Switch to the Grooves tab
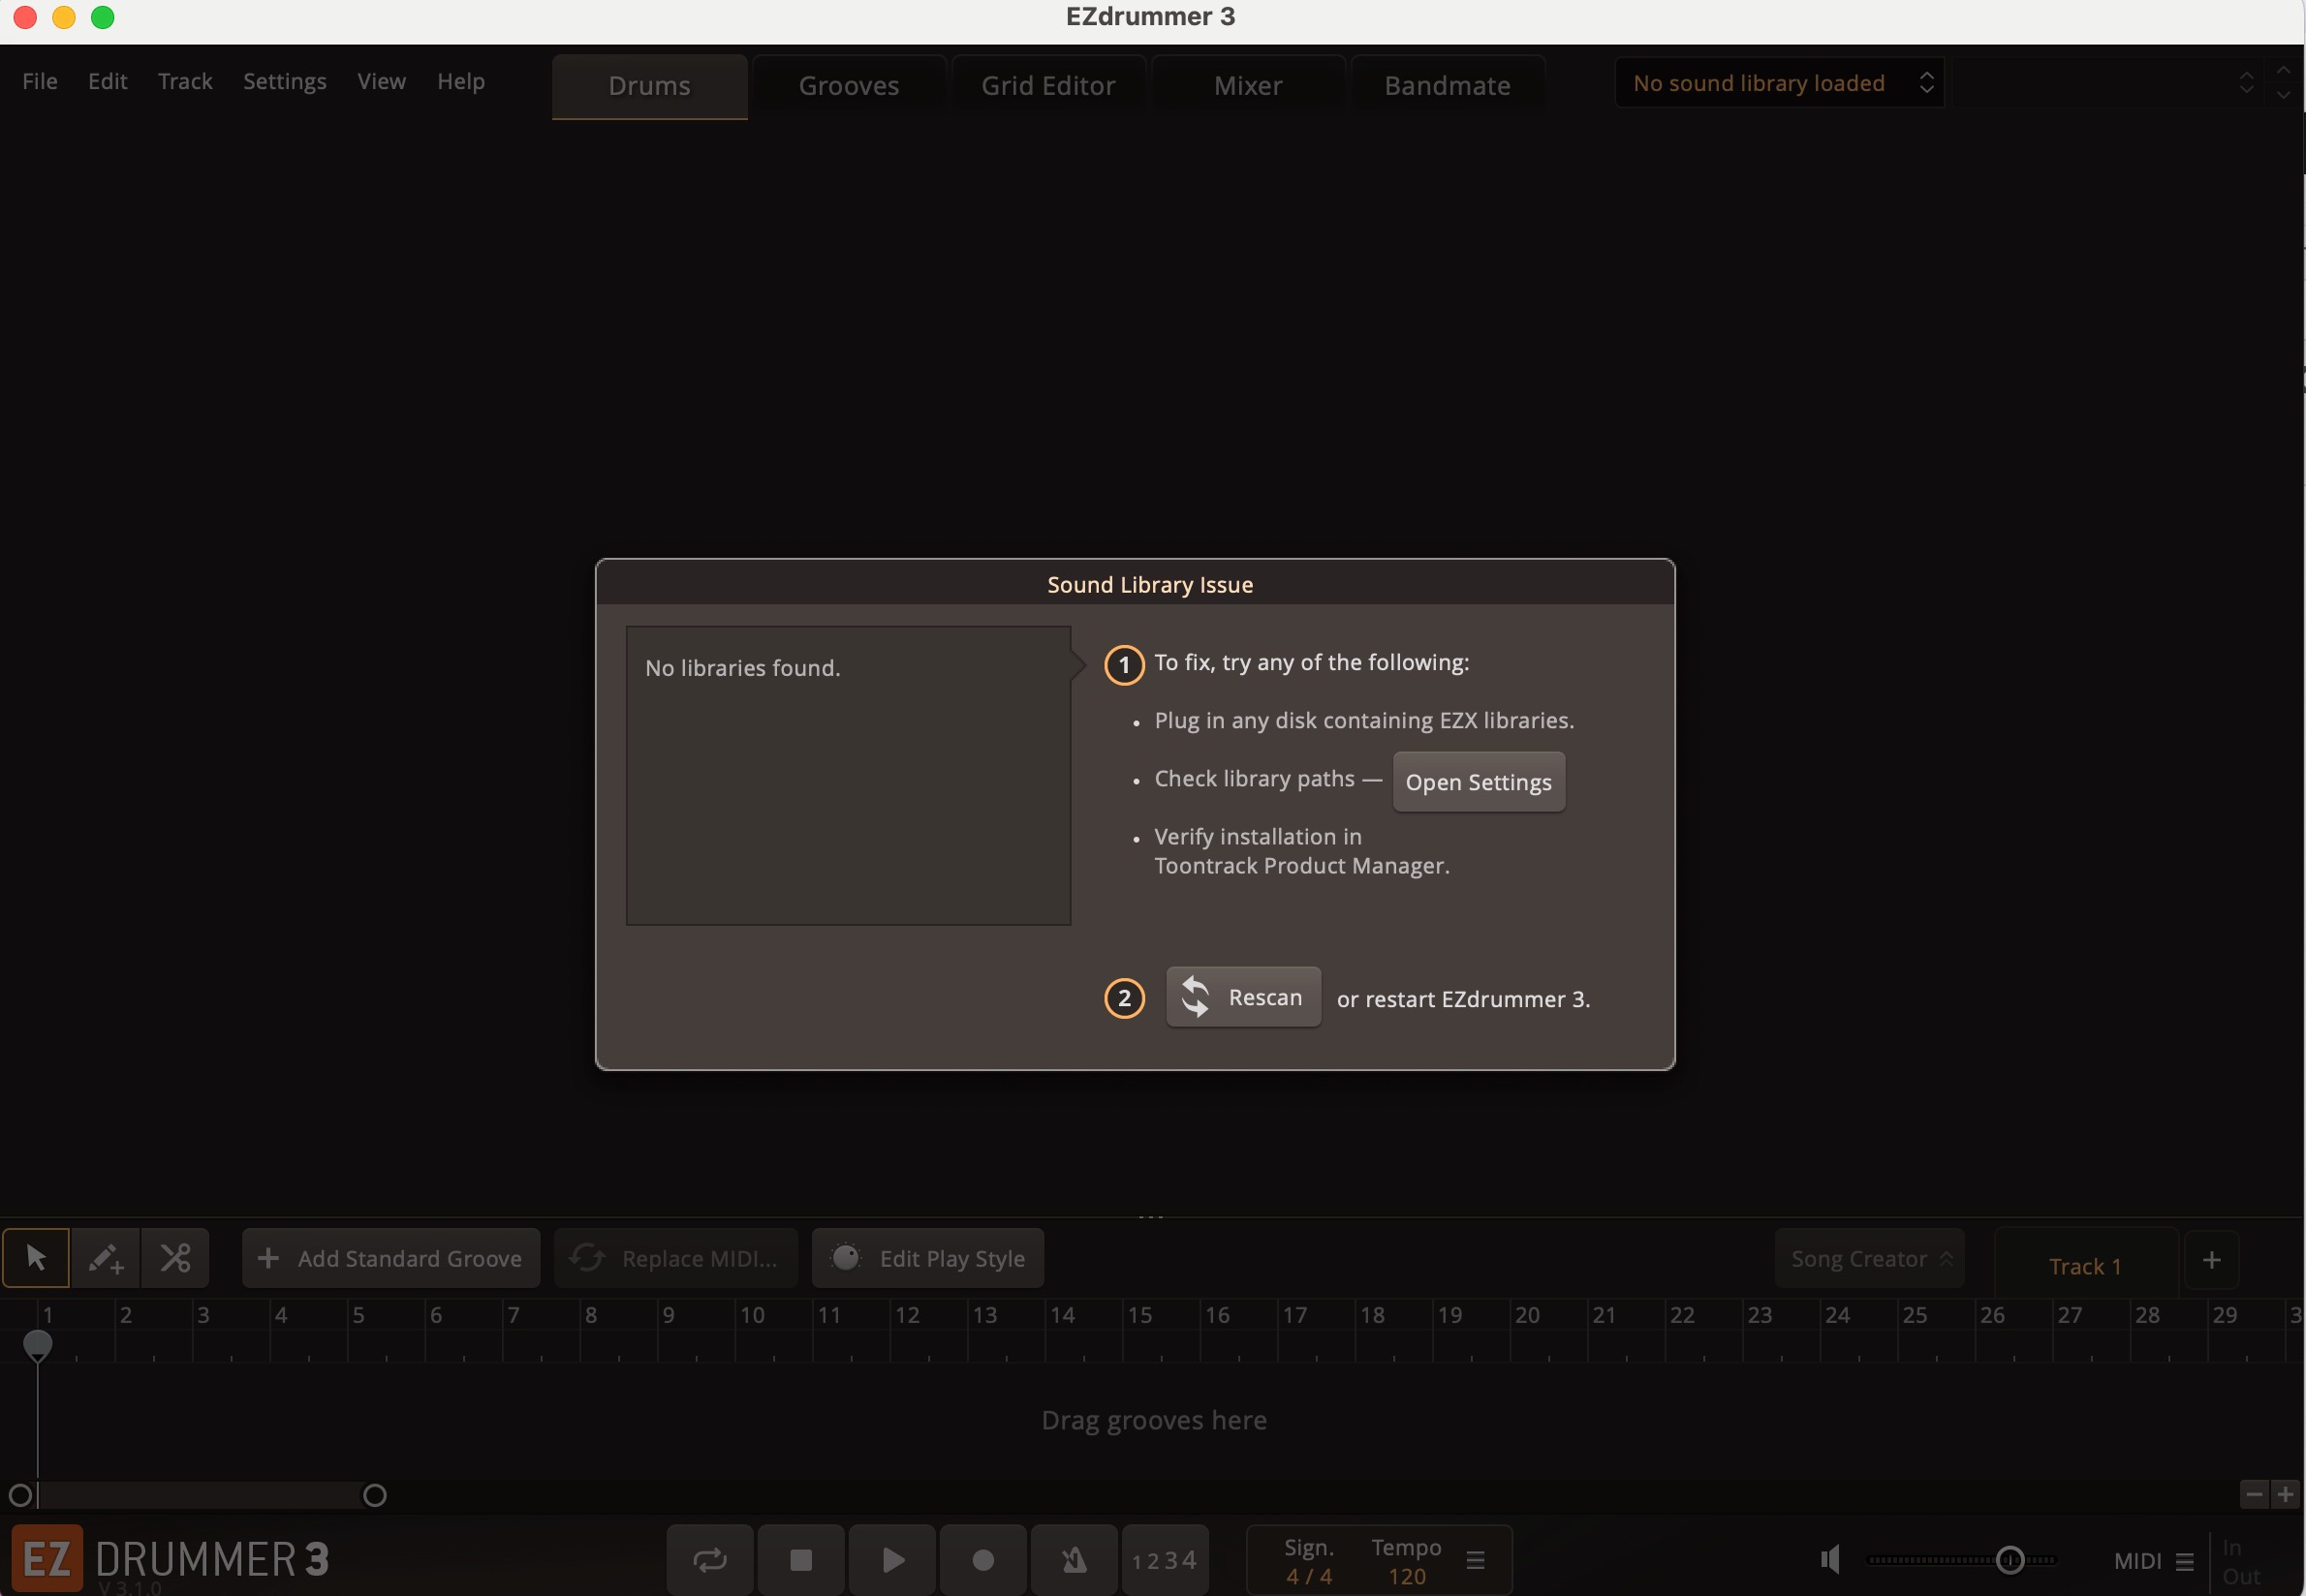Screen dimensions: 2306x1596 point(849,86)
